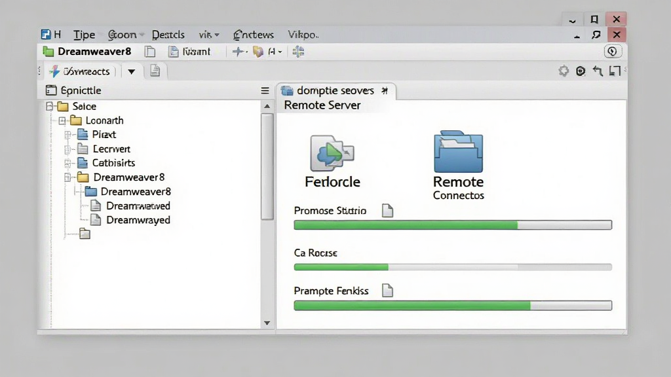Open the Tipe menu
This screenshot has height=377, width=671.
[x=84, y=35]
